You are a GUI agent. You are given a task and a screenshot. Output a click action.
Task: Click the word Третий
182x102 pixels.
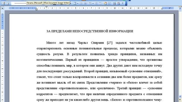pos(122,88)
